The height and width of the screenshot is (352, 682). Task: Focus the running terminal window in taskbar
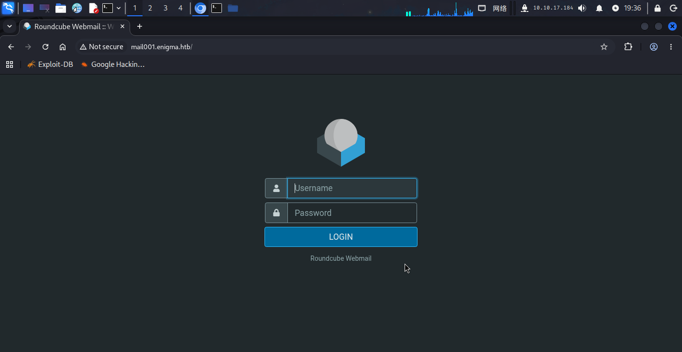click(x=217, y=8)
